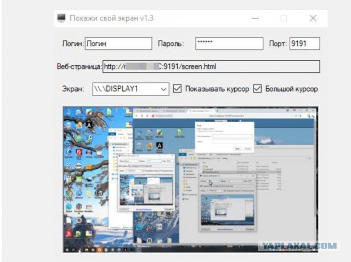Click the Логин input field

click(118, 43)
